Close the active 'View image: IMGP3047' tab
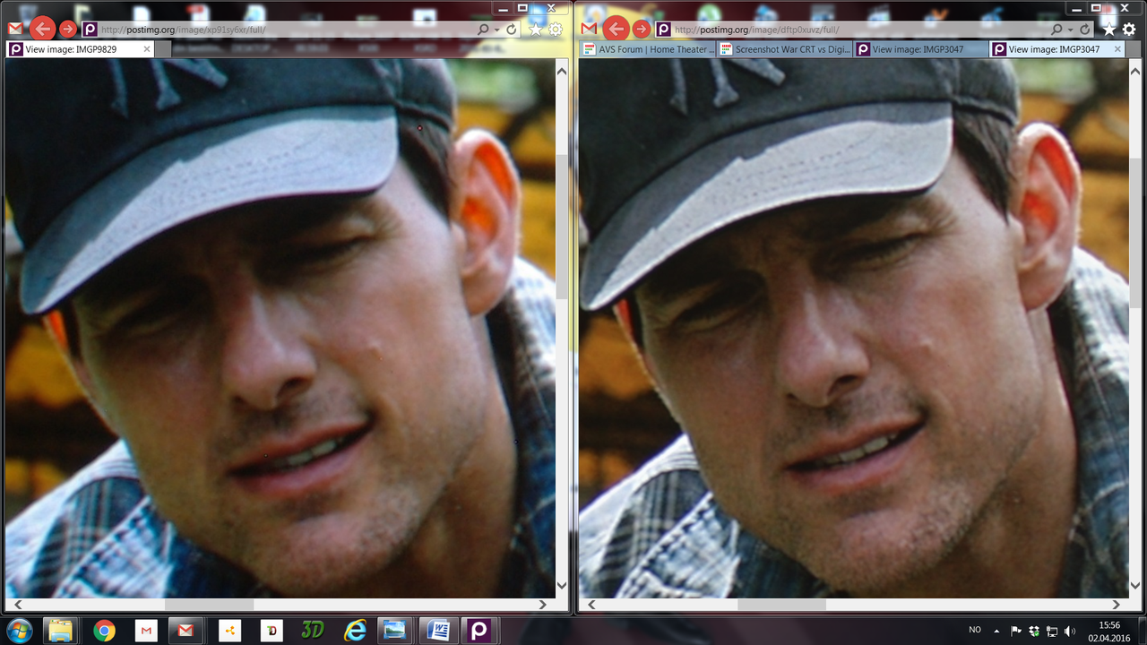 point(1117,49)
